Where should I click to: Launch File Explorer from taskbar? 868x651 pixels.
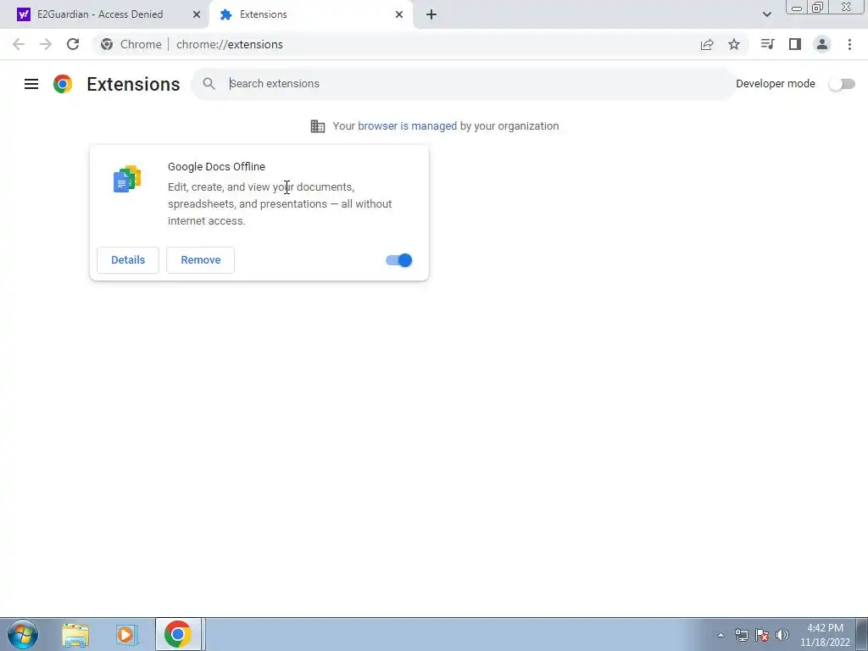tap(75, 635)
